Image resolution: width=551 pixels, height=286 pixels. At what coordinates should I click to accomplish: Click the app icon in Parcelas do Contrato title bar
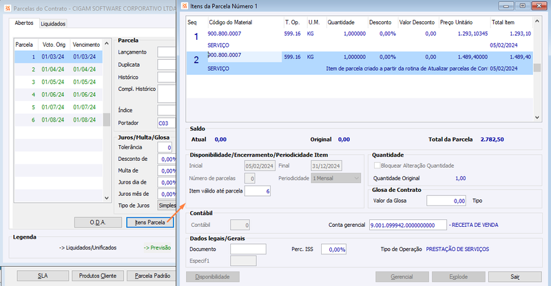tap(8, 8)
